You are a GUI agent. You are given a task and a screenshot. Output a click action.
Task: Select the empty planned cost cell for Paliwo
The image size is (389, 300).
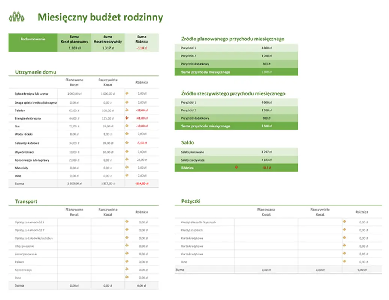point(74,262)
